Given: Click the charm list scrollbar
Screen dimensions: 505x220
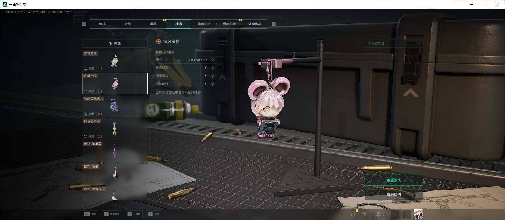Looking at the screenshot, I should (x=150, y=56).
